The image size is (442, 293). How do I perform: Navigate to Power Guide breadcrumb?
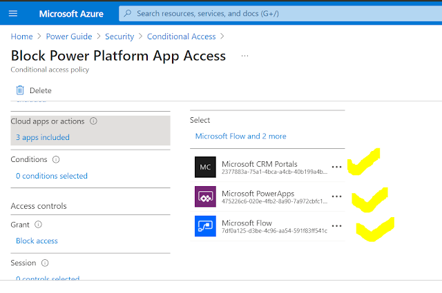pyautogui.click(x=68, y=37)
